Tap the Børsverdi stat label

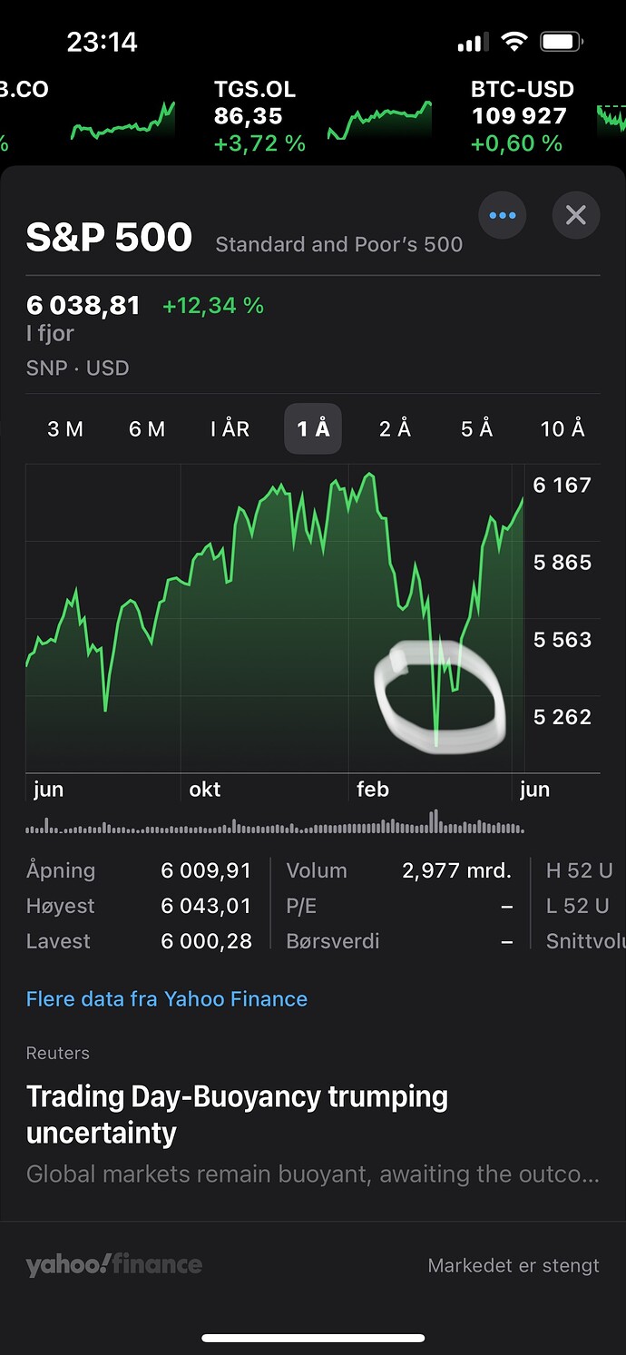point(333,941)
